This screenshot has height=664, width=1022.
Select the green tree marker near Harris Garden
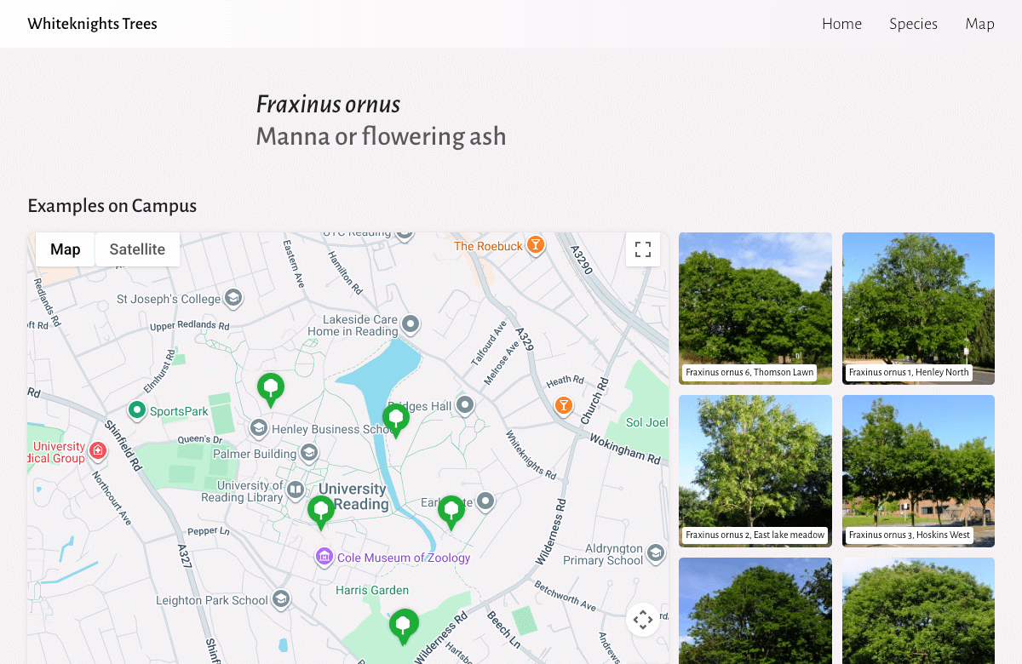point(404,624)
